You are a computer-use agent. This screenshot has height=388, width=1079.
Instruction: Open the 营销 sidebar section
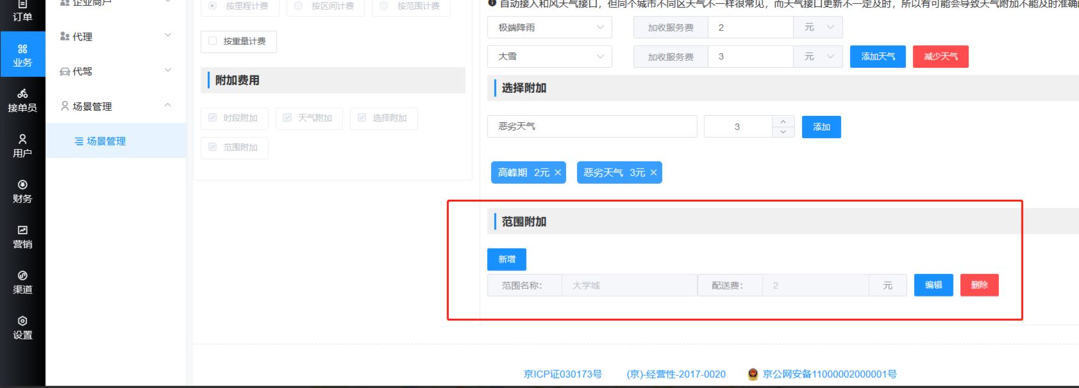22,237
